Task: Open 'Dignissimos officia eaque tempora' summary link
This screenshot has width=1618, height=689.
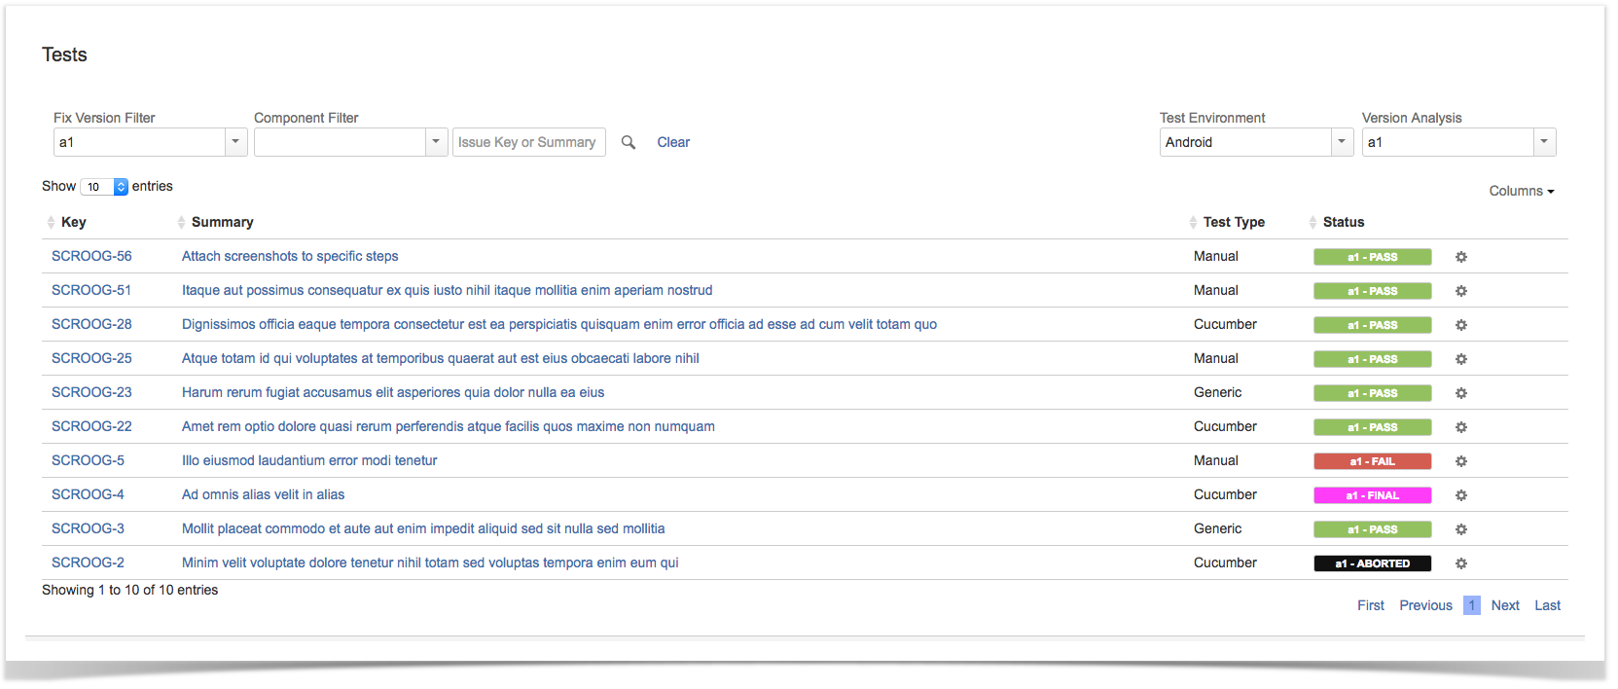Action: (x=559, y=324)
